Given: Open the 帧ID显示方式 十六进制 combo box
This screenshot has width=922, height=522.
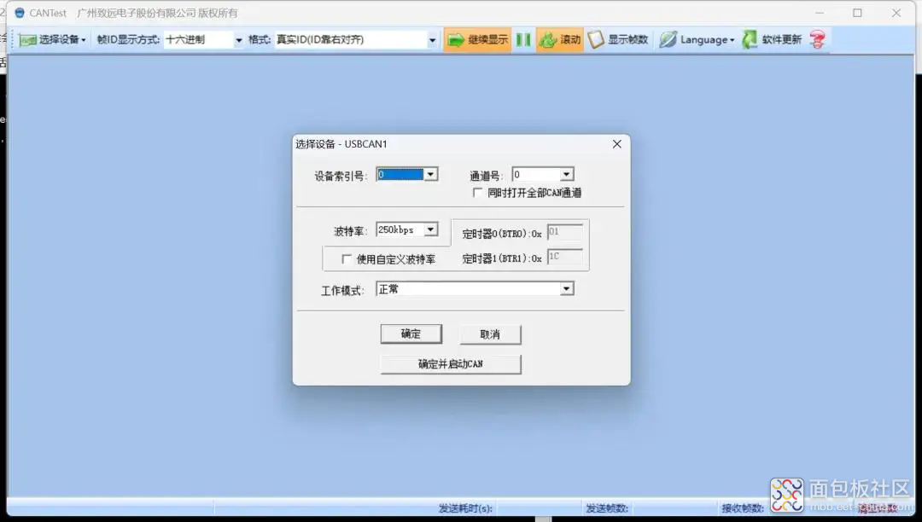Looking at the screenshot, I should [203, 40].
